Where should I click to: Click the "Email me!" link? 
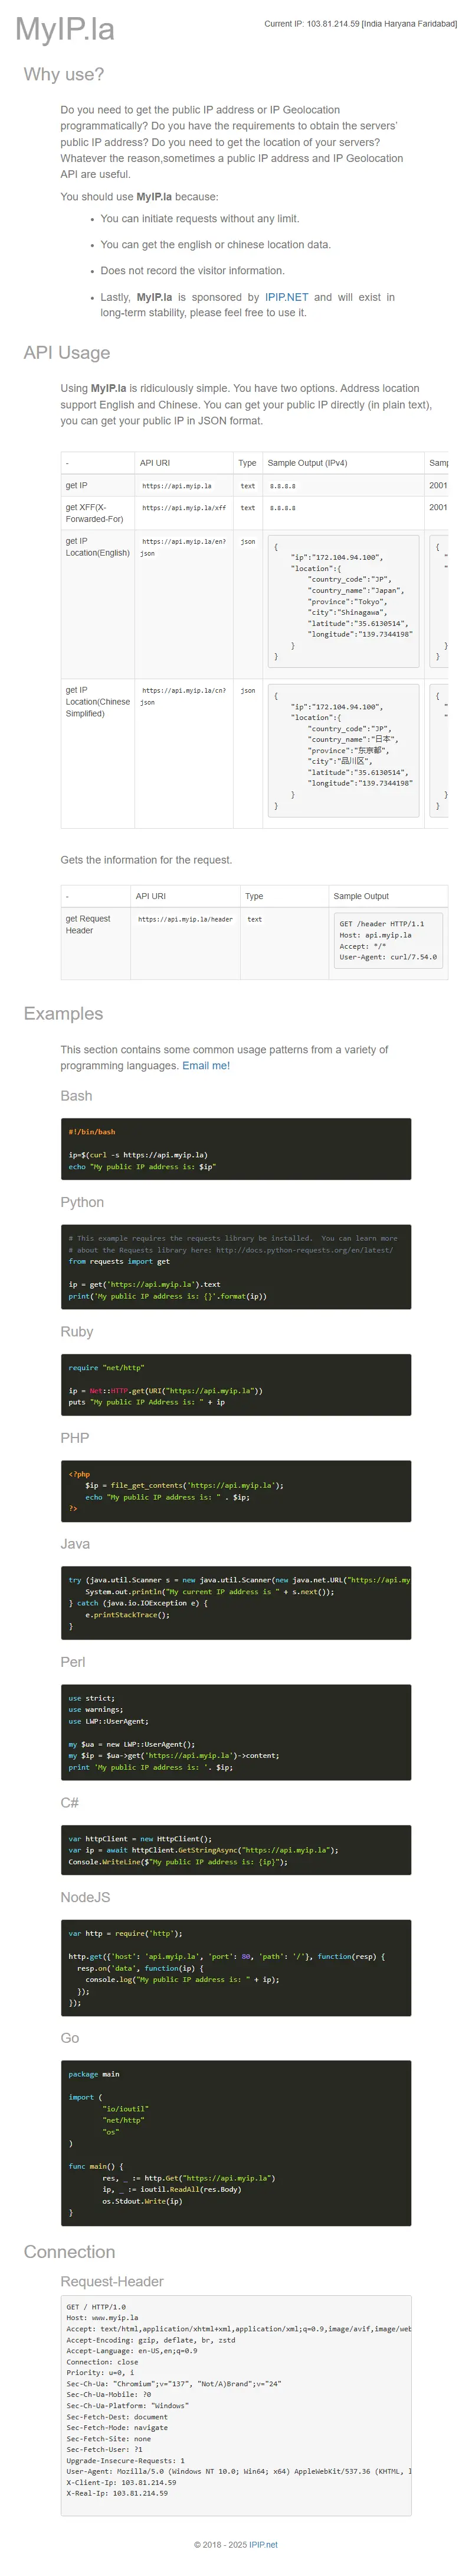(205, 1066)
